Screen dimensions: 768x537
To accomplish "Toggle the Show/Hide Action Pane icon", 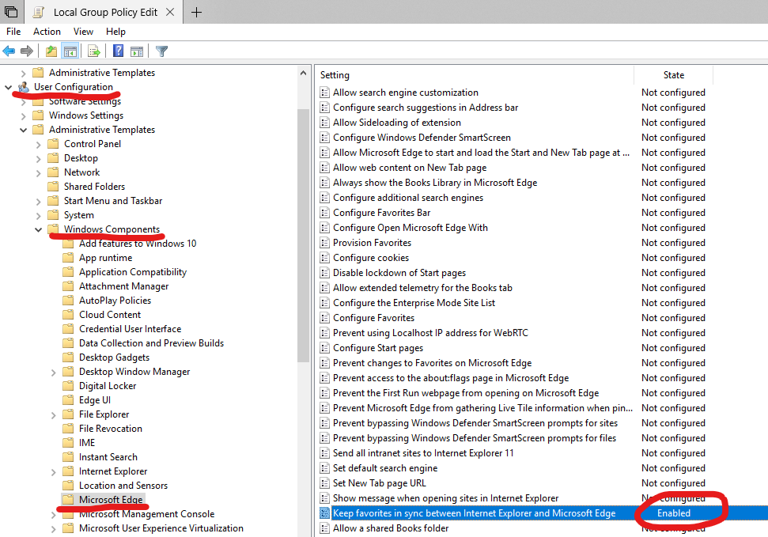I will click(x=137, y=51).
